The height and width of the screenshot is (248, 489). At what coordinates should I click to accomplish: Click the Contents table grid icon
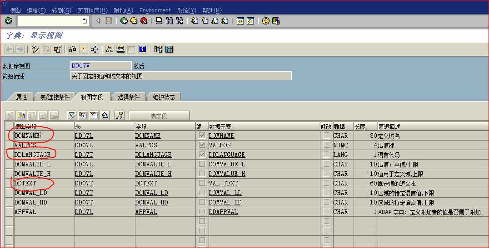pyautogui.click(x=169, y=49)
